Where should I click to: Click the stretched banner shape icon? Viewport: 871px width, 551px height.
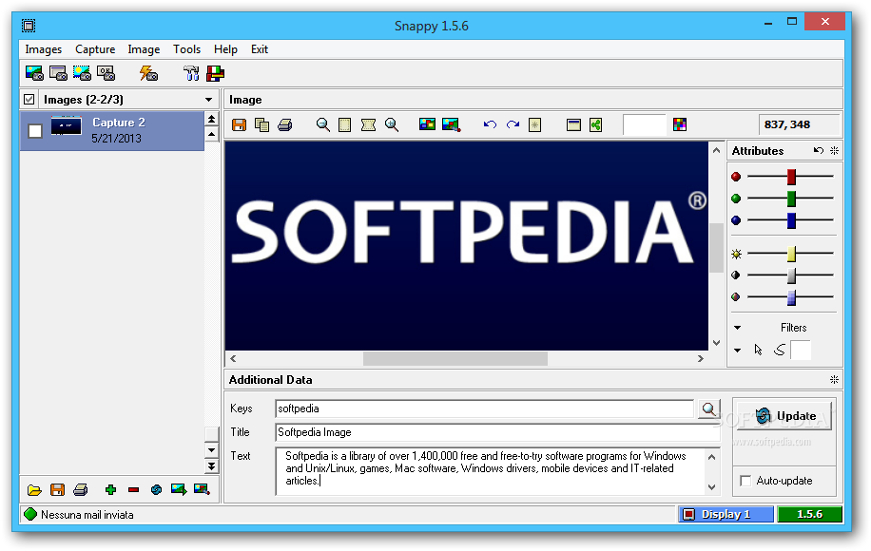[x=368, y=124]
